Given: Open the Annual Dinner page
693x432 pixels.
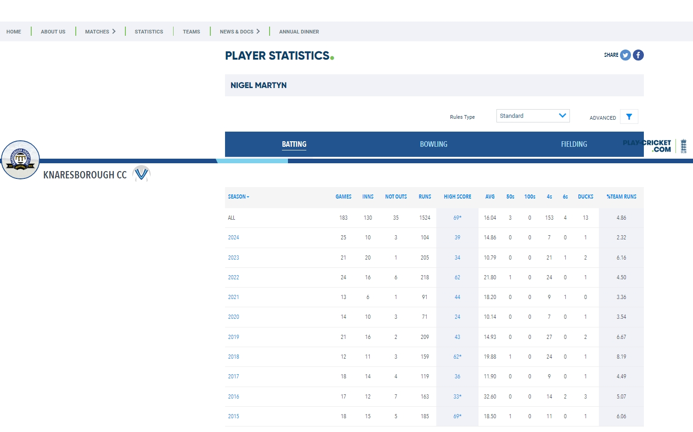Looking at the screenshot, I should click(x=299, y=32).
